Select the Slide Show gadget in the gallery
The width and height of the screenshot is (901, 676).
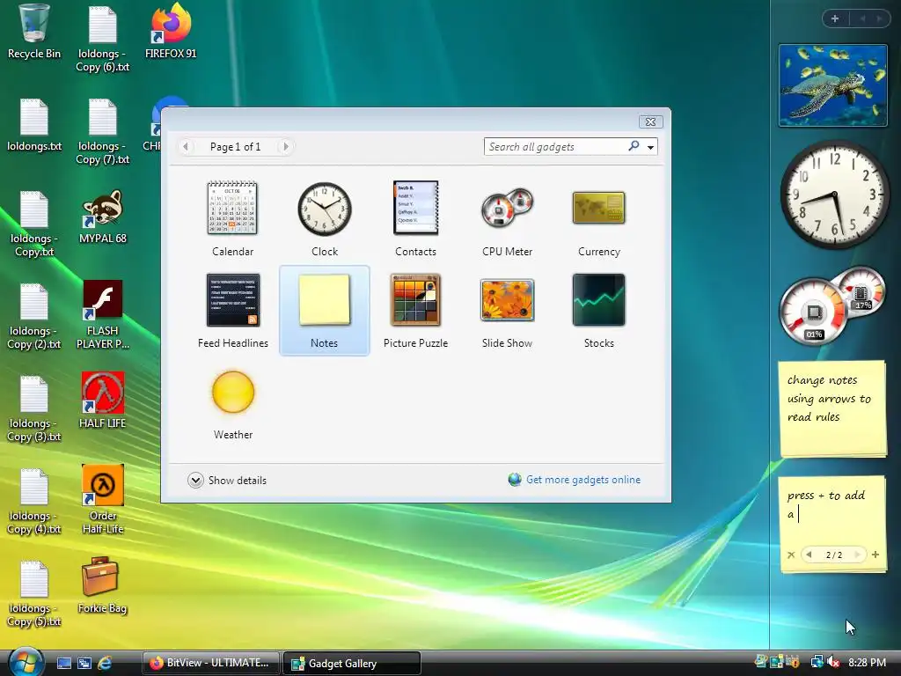[x=507, y=311]
